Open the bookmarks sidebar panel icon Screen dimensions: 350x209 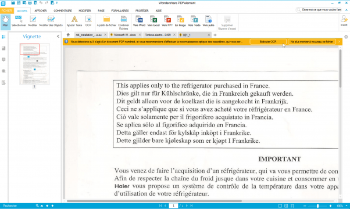3,48
